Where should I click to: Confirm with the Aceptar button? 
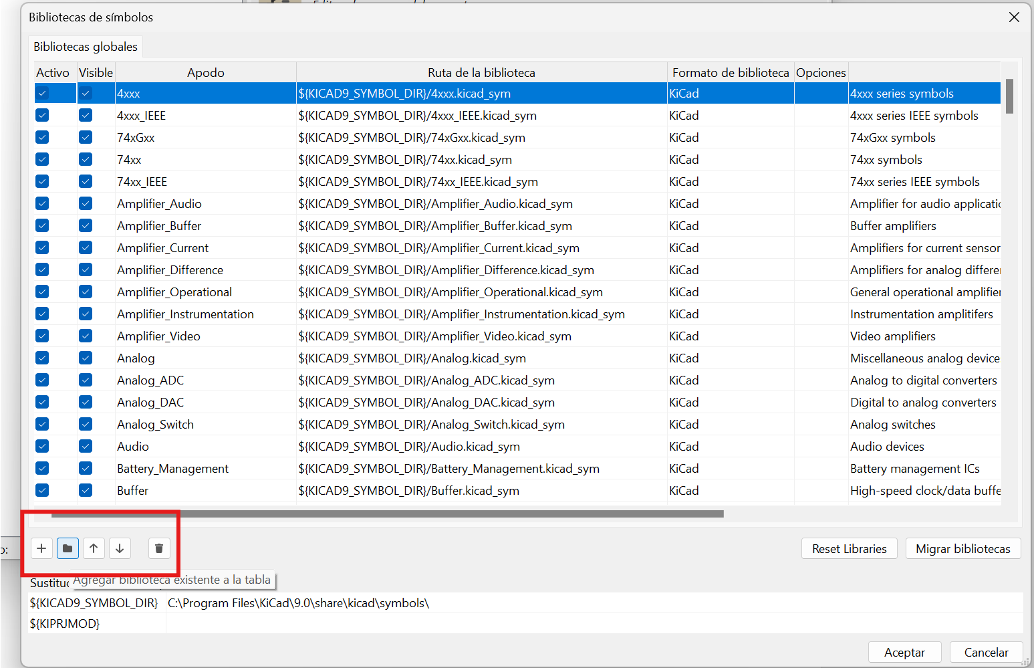[905, 652]
